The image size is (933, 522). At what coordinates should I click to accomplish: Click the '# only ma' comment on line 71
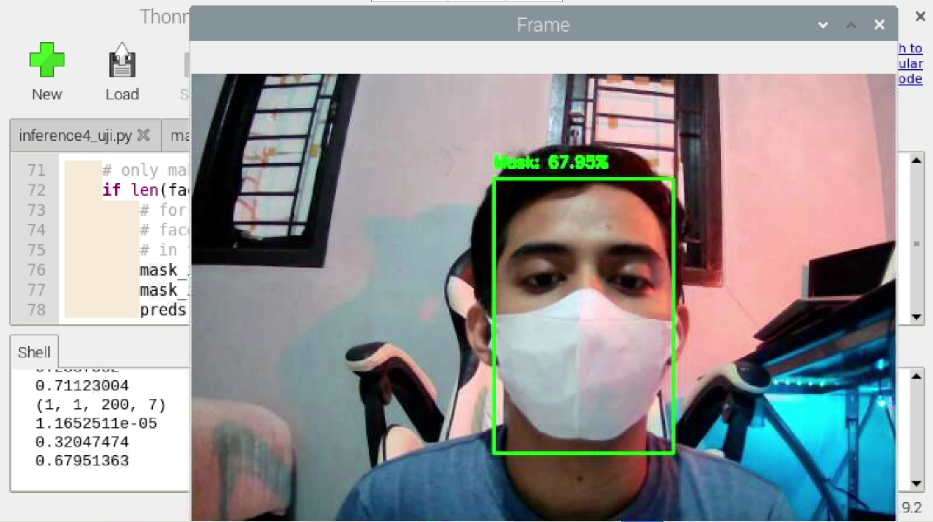145,170
